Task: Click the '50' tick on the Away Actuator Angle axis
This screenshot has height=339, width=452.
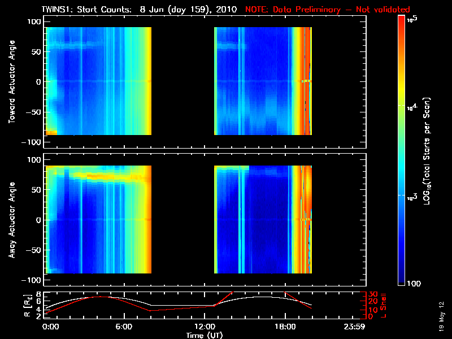Action: pos(37,190)
